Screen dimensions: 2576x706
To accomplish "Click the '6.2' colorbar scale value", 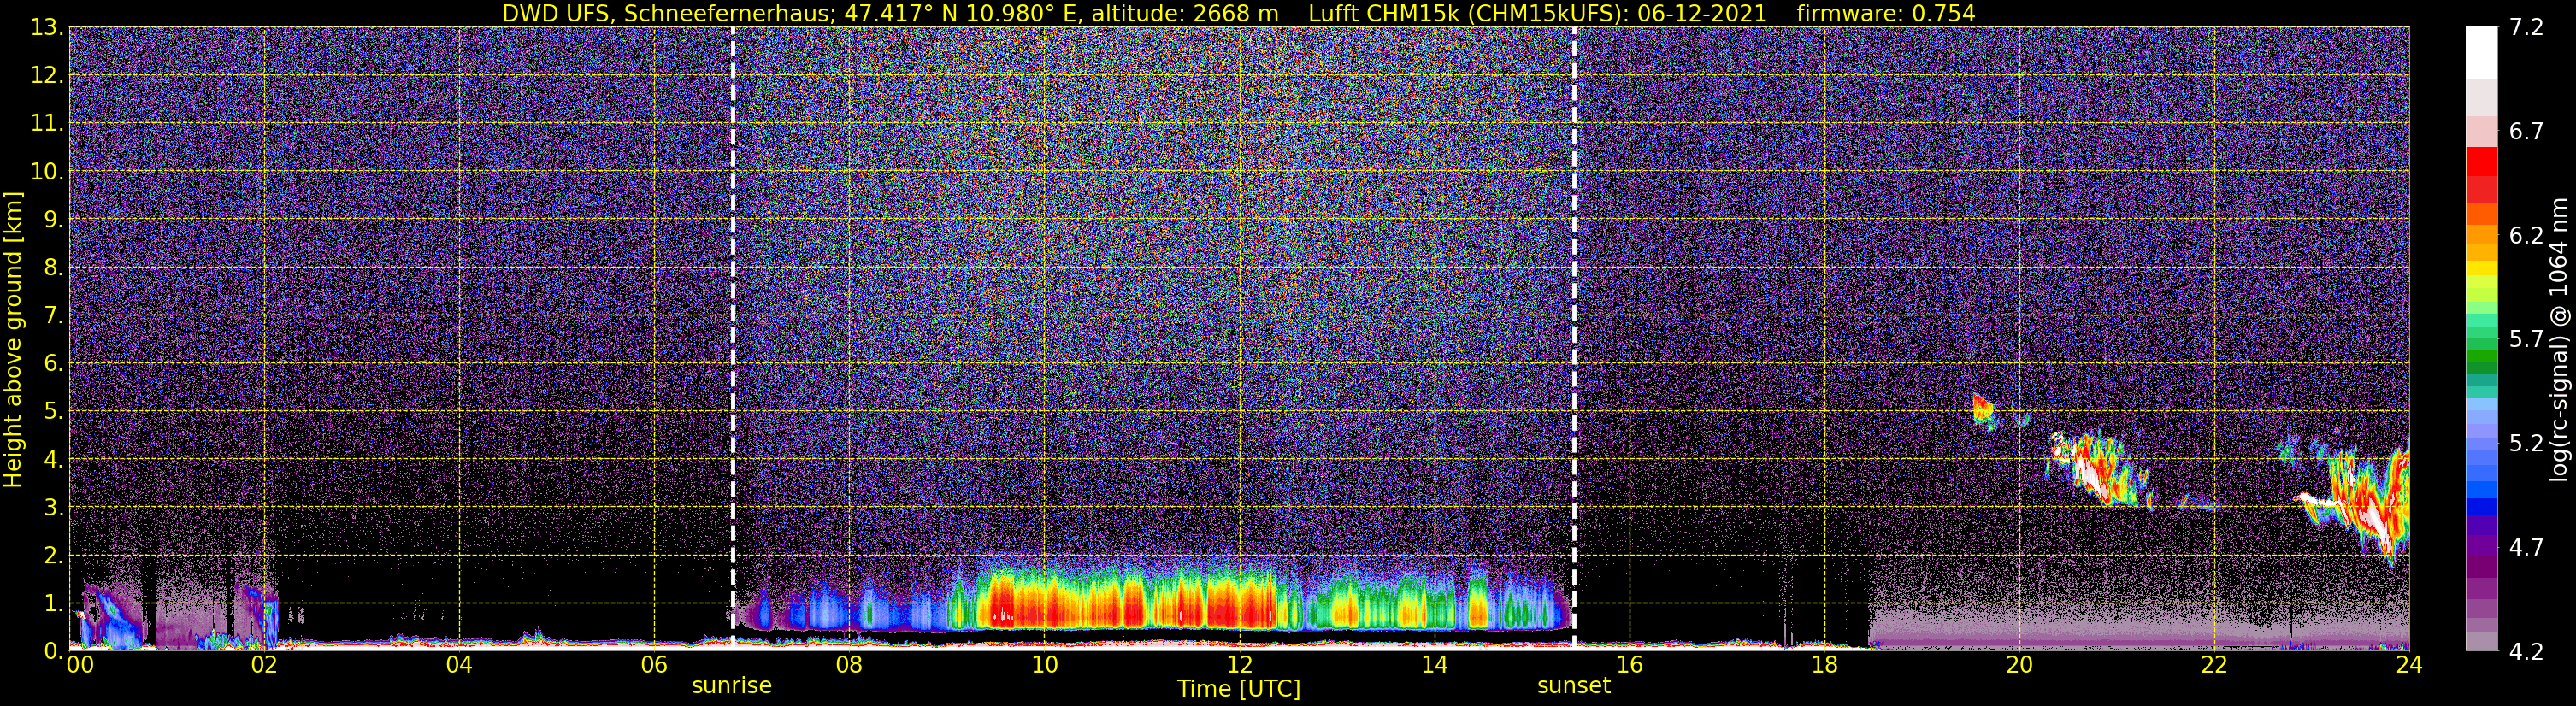I will click(2526, 235).
